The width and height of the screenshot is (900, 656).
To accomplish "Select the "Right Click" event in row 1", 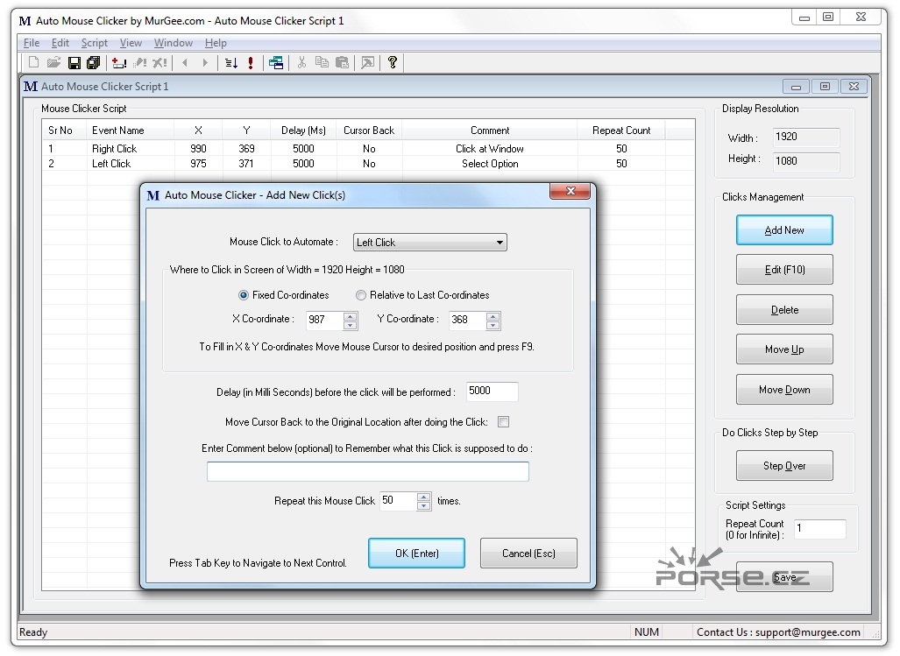I will pyautogui.click(x=114, y=149).
